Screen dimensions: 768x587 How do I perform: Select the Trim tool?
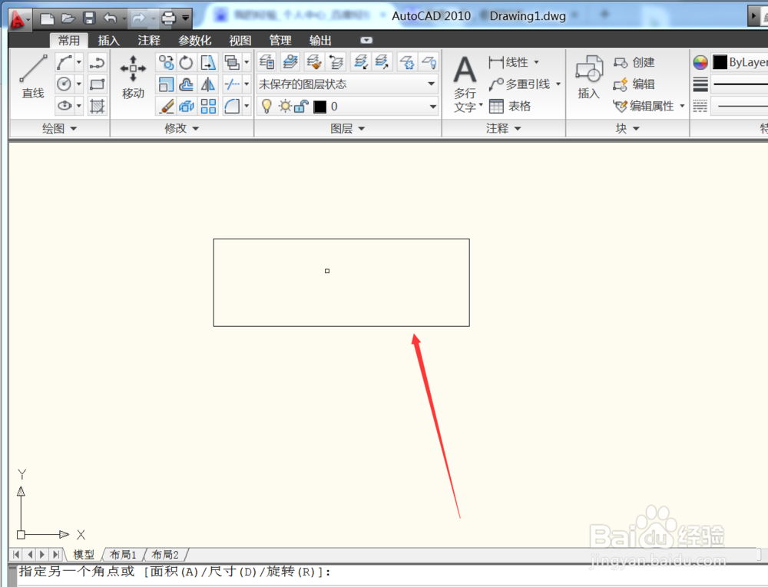[232, 84]
